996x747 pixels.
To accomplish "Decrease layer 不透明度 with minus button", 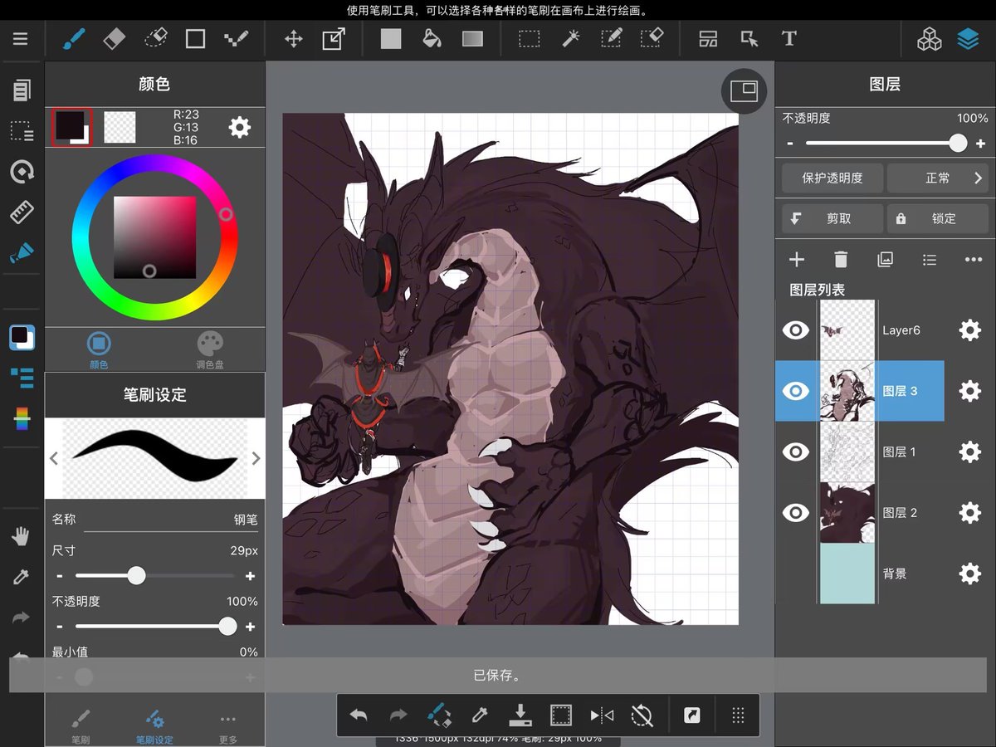I will tap(790, 144).
